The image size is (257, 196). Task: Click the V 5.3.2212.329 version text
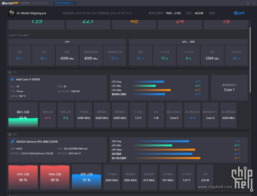40,3
